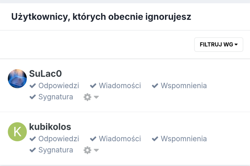
Task: Toggle Wspomnienia checkmark for kubikolos
Action: pos(155,139)
